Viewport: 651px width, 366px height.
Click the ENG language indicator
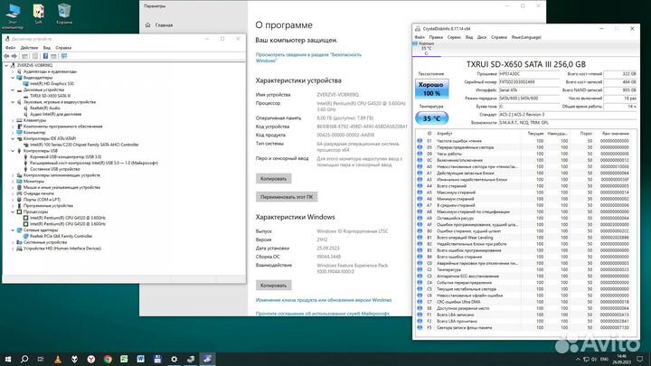click(x=605, y=359)
